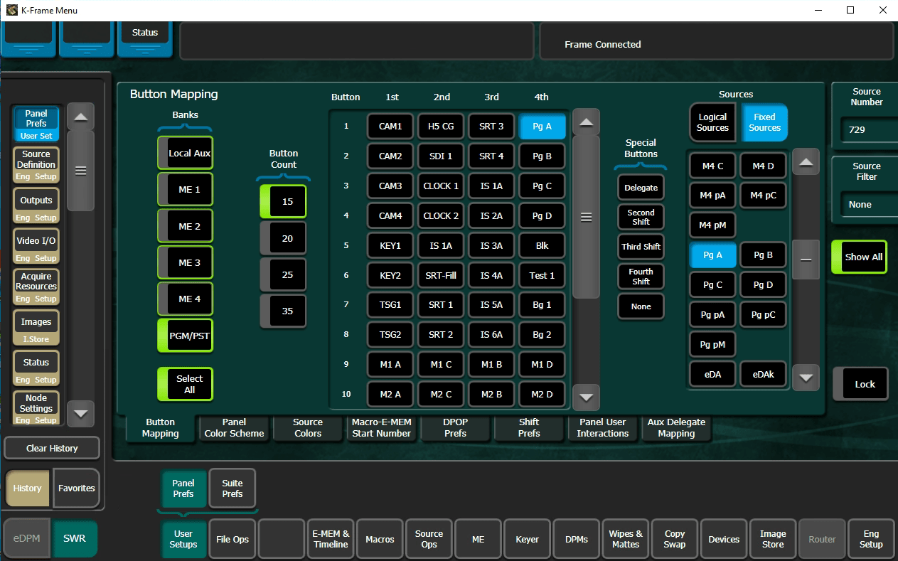The height and width of the screenshot is (561, 898).
Task: Toggle the Lock button
Action: tap(860, 384)
